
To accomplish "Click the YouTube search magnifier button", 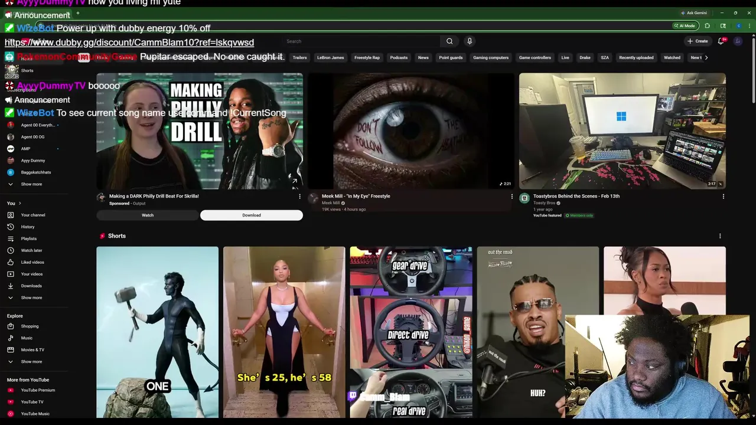I will pyautogui.click(x=449, y=41).
